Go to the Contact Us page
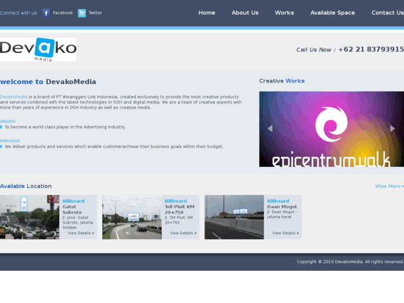Viewport: 404px width, 303px height. [387, 13]
